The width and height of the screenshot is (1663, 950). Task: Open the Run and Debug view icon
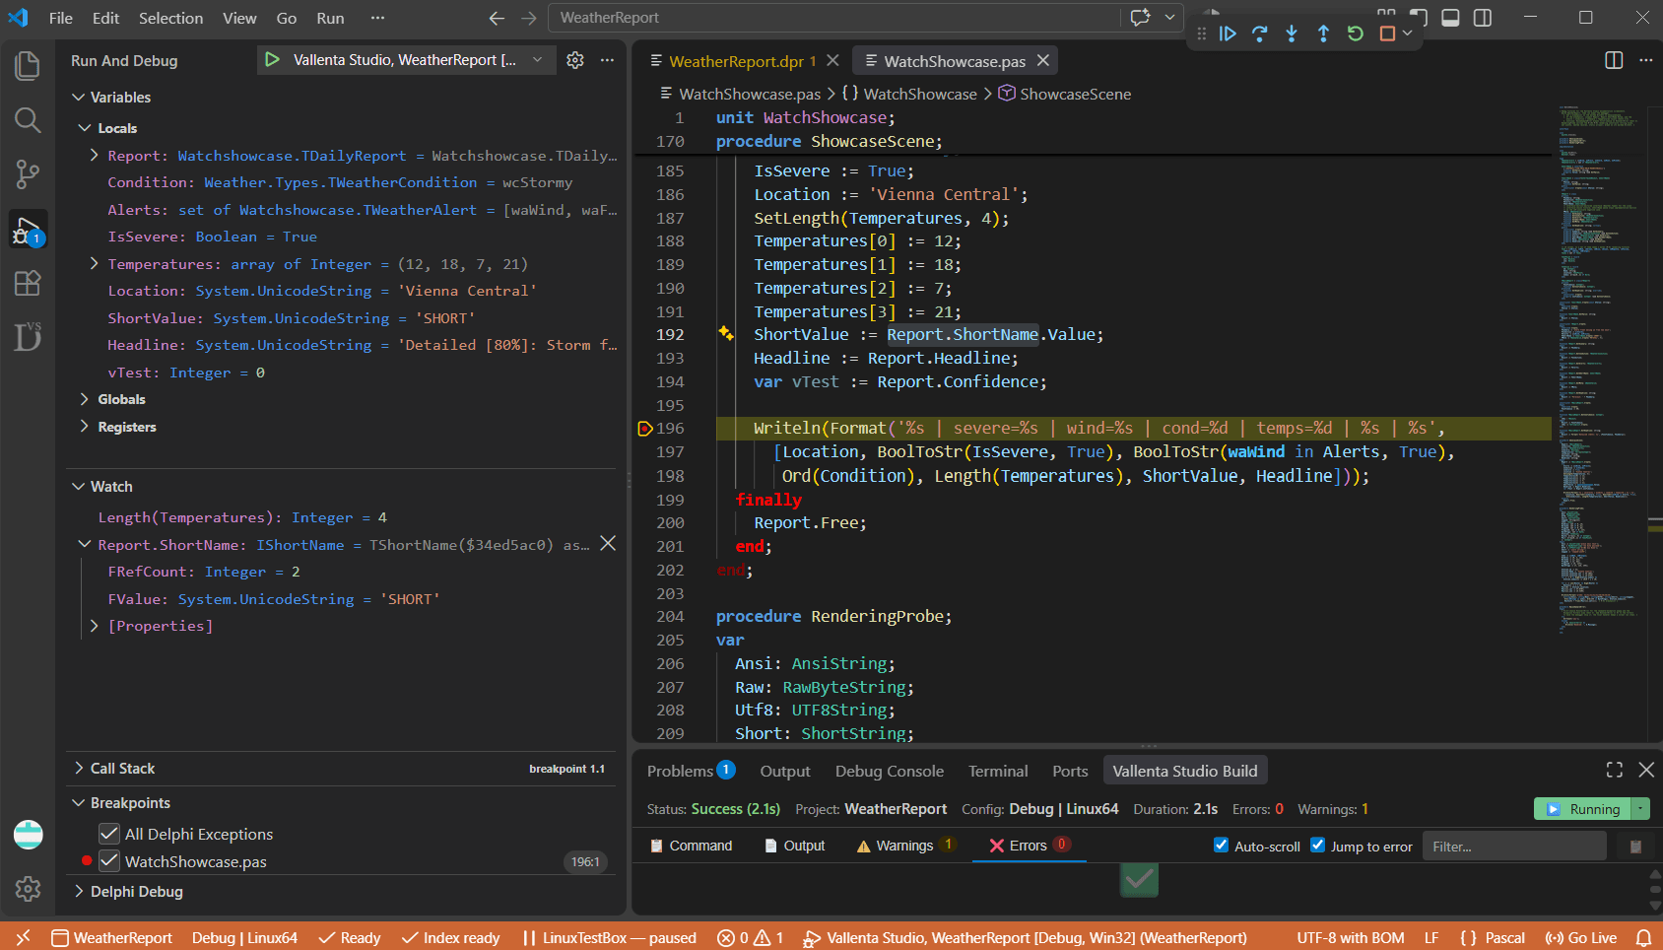[28, 230]
